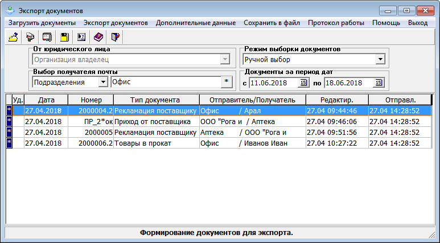Click the cell Офис / Арал
The image size is (440, 243).
tap(253, 110)
